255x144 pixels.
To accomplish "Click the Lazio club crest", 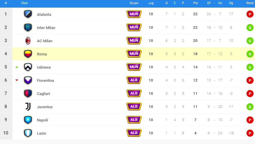I will [x=28, y=133].
